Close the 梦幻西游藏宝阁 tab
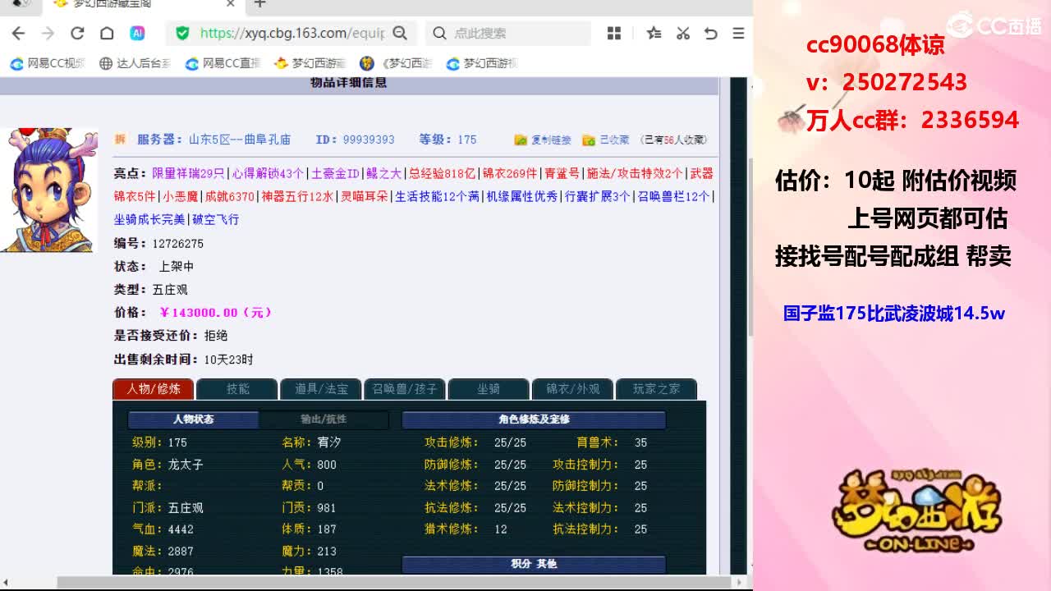Image resolution: width=1051 pixels, height=591 pixels. (x=231, y=4)
